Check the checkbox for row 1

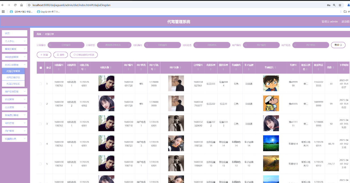(41, 84)
